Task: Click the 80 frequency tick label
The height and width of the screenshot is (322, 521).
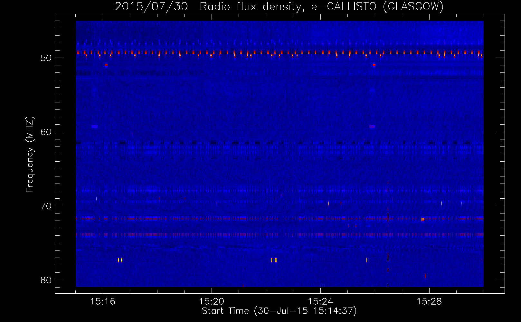Action: pyautogui.click(x=46, y=280)
